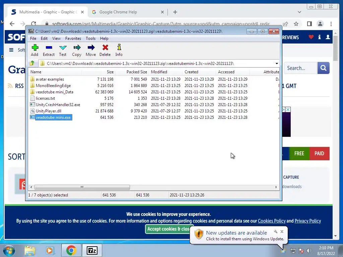
Task: Sort by Packed Size column
Action: 132,72
